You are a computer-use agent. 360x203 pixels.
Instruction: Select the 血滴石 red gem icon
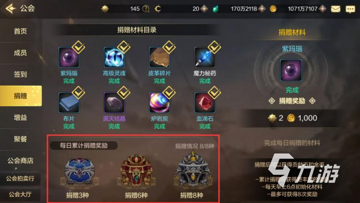pyautogui.click(x=204, y=102)
